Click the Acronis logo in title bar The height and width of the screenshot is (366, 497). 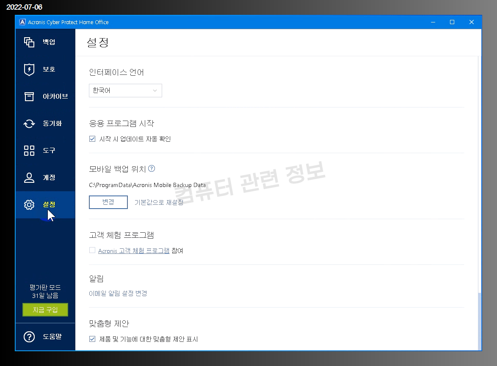click(22, 22)
